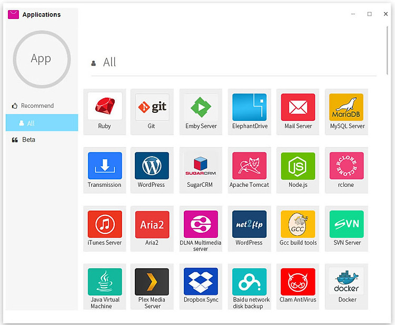Open Plex Media Server app
The height and width of the screenshot is (325, 395).
[x=152, y=282]
